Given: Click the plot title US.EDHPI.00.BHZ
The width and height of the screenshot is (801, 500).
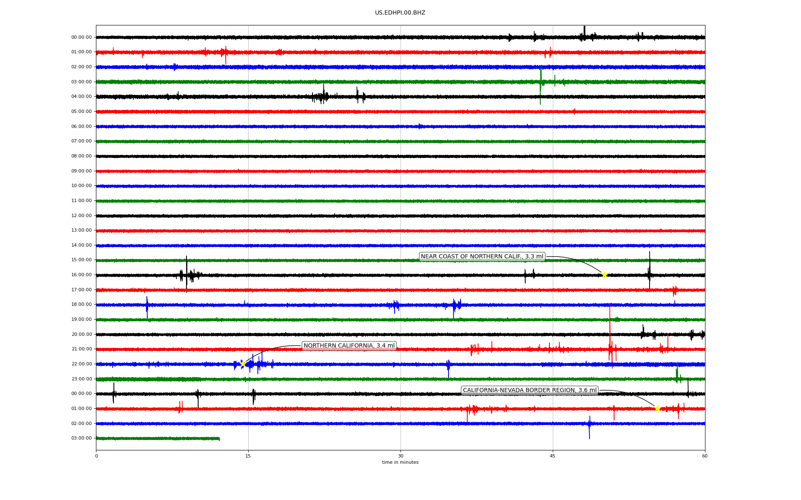Looking at the screenshot, I should coord(400,13).
